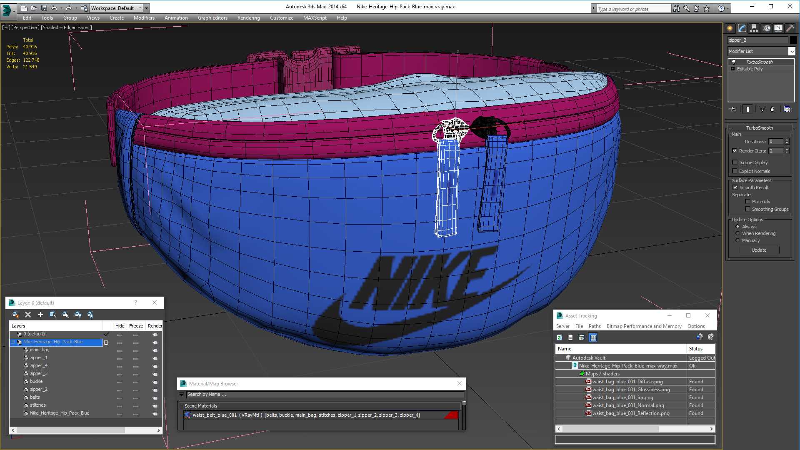Click the Set Project Folder icon

pos(84,8)
